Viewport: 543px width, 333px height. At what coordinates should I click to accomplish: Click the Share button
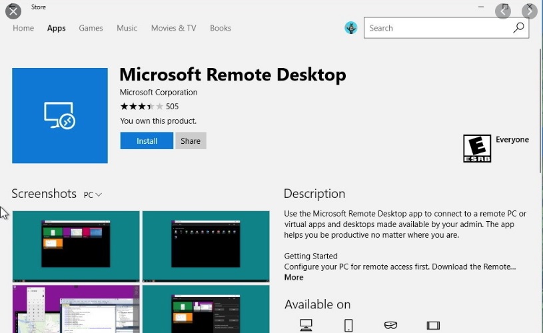[191, 141]
